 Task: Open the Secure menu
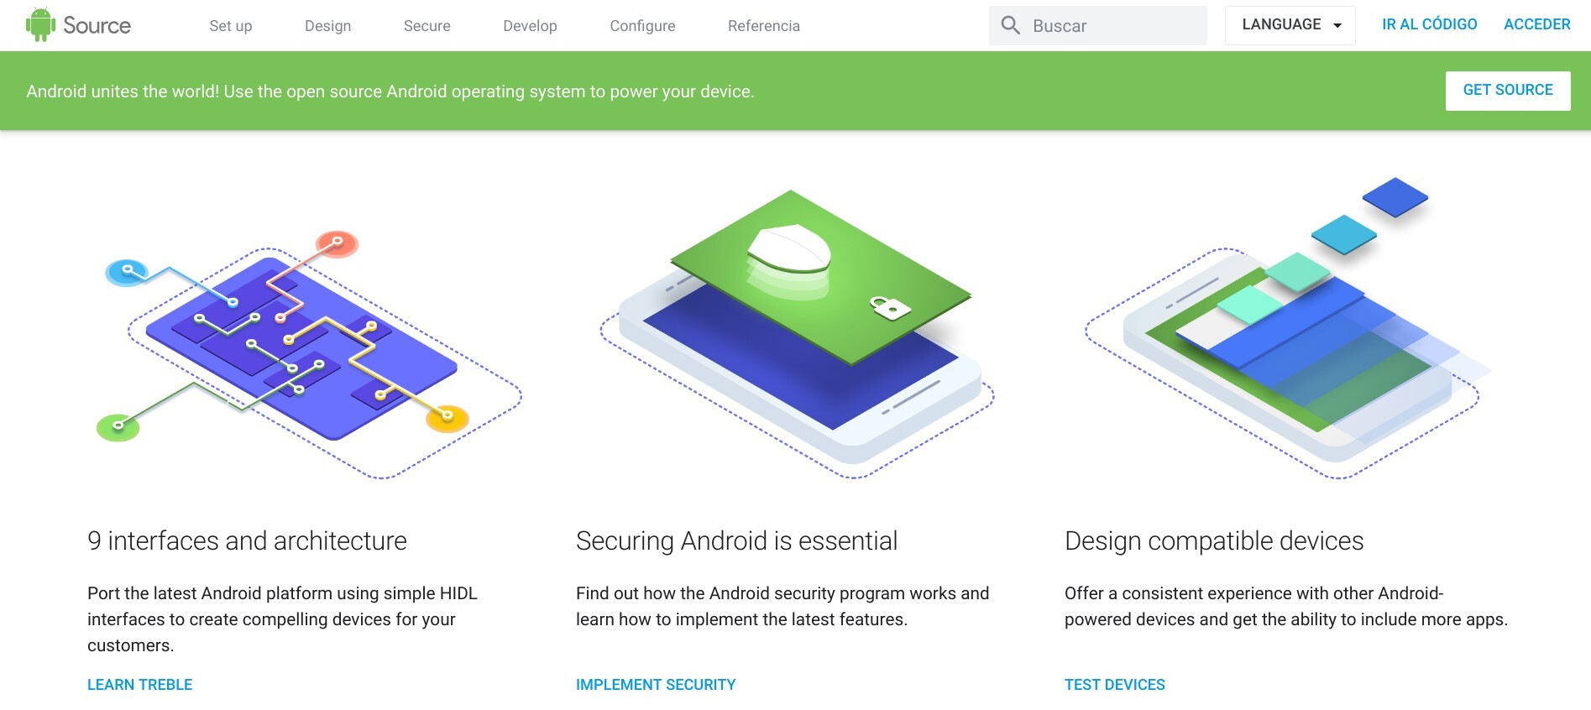(x=427, y=26)
